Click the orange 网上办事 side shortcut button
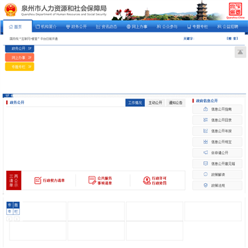The width and height of the screenshot is (248, 248). (x=19, y=58)
